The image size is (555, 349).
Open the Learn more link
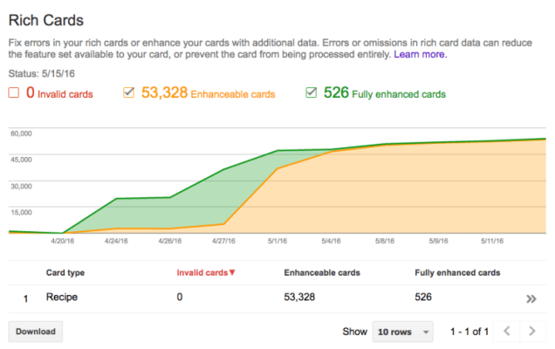tap(421, 54)
